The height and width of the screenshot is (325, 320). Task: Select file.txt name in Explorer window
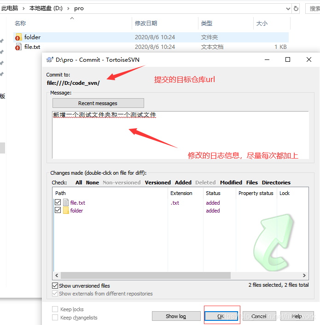32,47
